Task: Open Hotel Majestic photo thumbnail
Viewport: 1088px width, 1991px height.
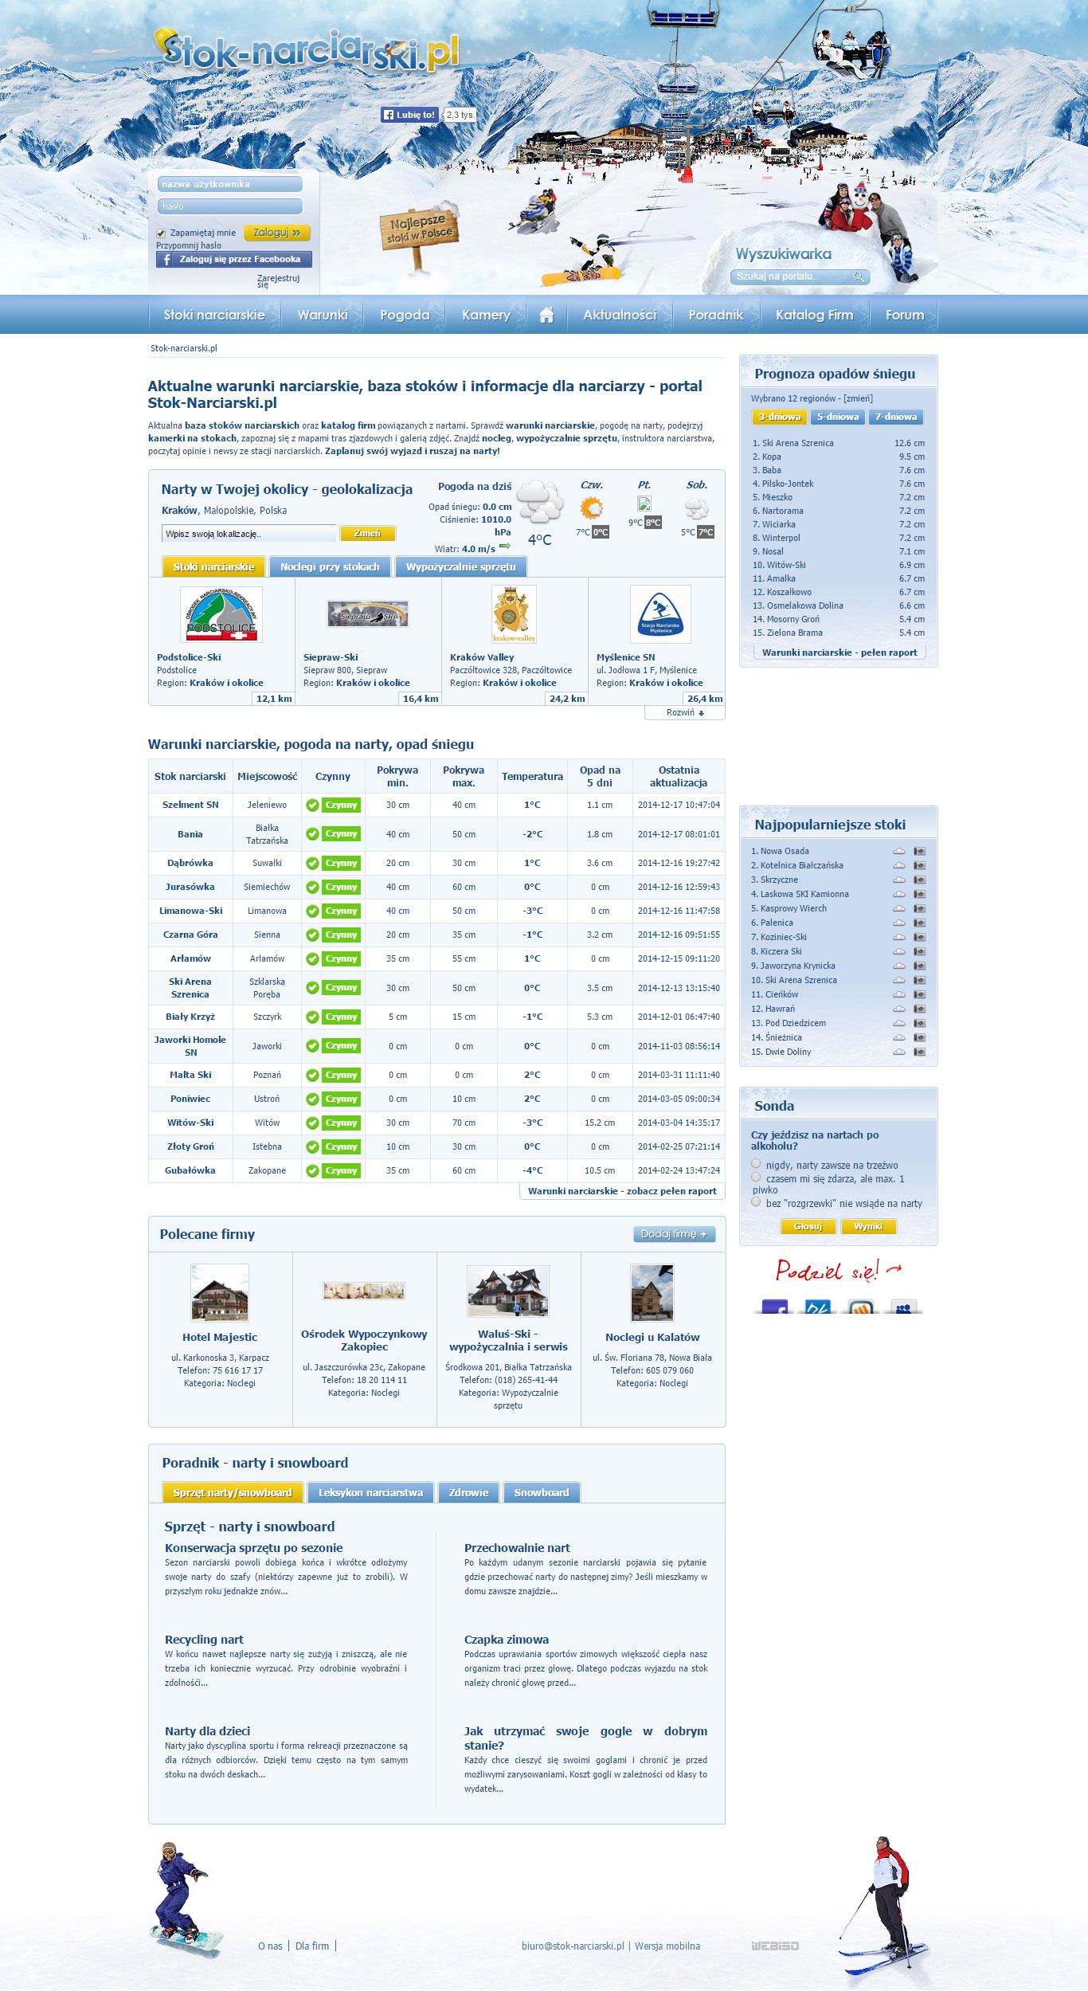Action: click(x=220, y=1292)
